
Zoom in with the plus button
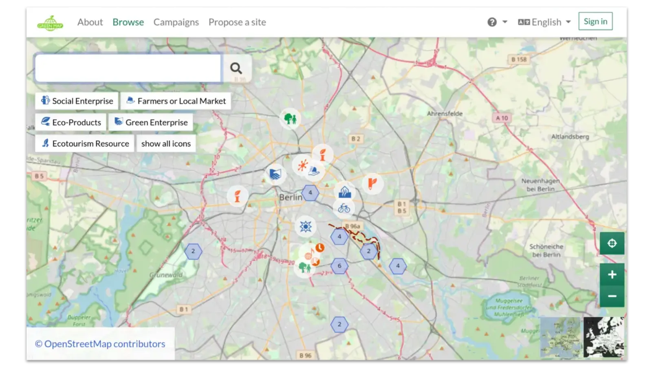pos(612,274)
